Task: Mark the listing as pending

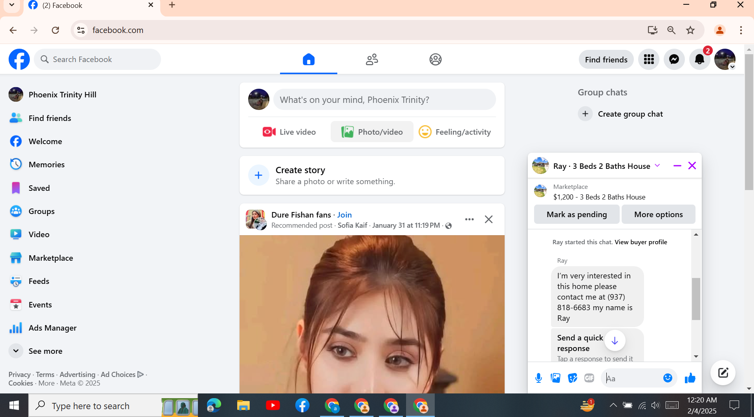Action: pyautogui.click(x=576, y=214)
